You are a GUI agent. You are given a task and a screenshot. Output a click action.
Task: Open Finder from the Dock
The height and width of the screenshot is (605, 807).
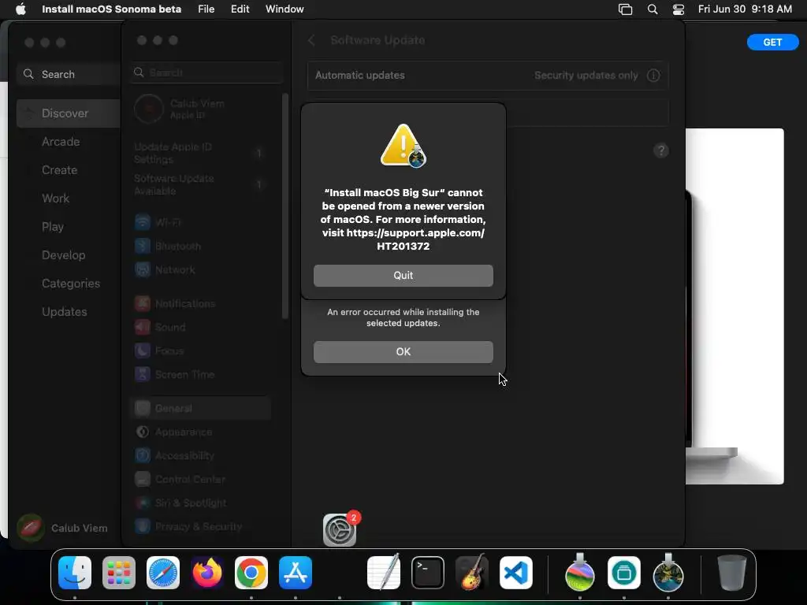click(75, 573)
